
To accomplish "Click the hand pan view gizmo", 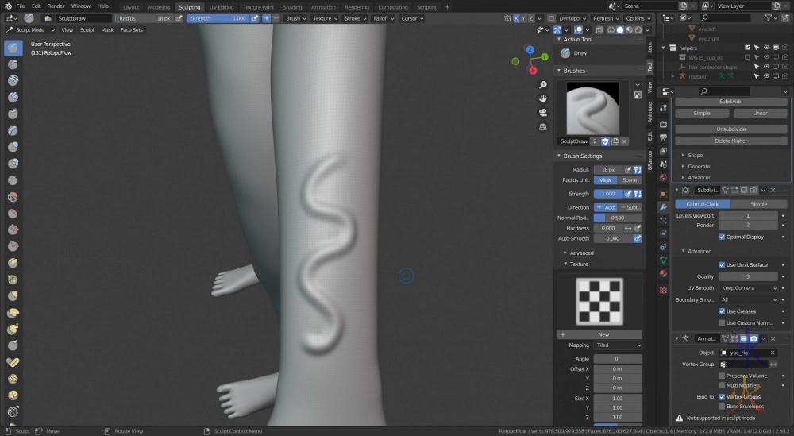I will click(543, 98).
